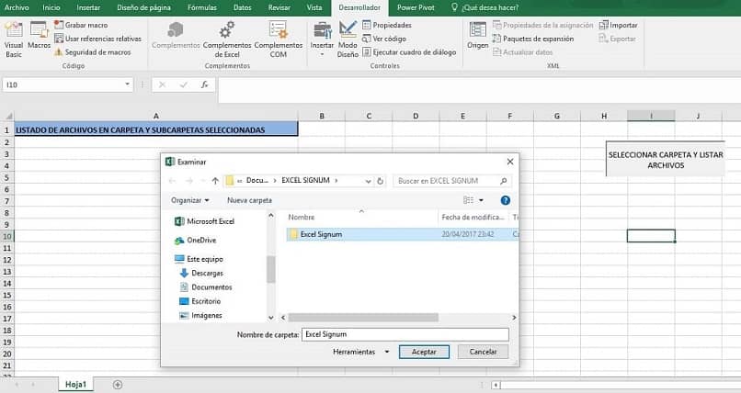The image size is (741, 393).
Task: Open the Herramientas dropdown in the dialog
Action: [x=361, y=352]
